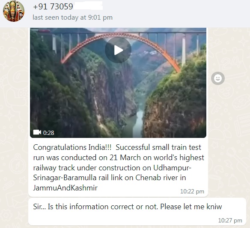Viewport: 250px width, 228px height.
Task: Open the emoji reaction button beside video
Action: click(218, 78)
